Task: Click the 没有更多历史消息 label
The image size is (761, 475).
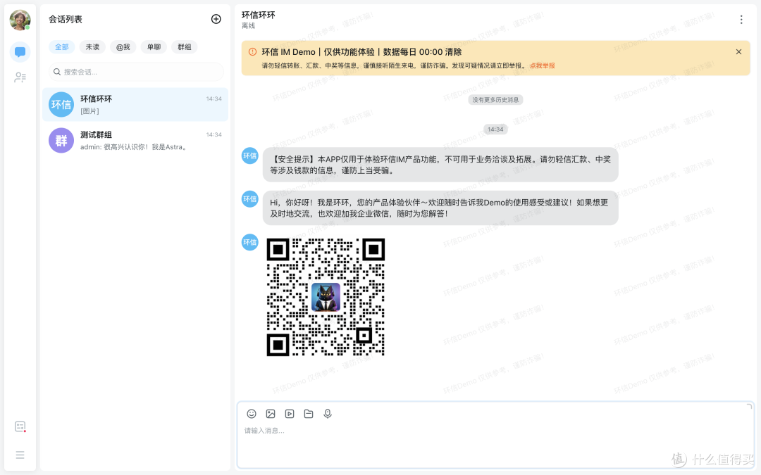Action: 495,100
